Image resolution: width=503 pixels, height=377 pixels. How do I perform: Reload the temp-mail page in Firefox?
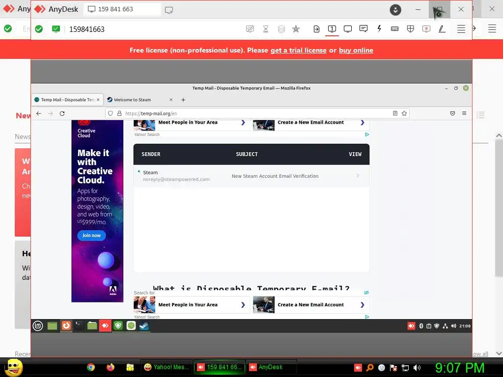(62, 113)
